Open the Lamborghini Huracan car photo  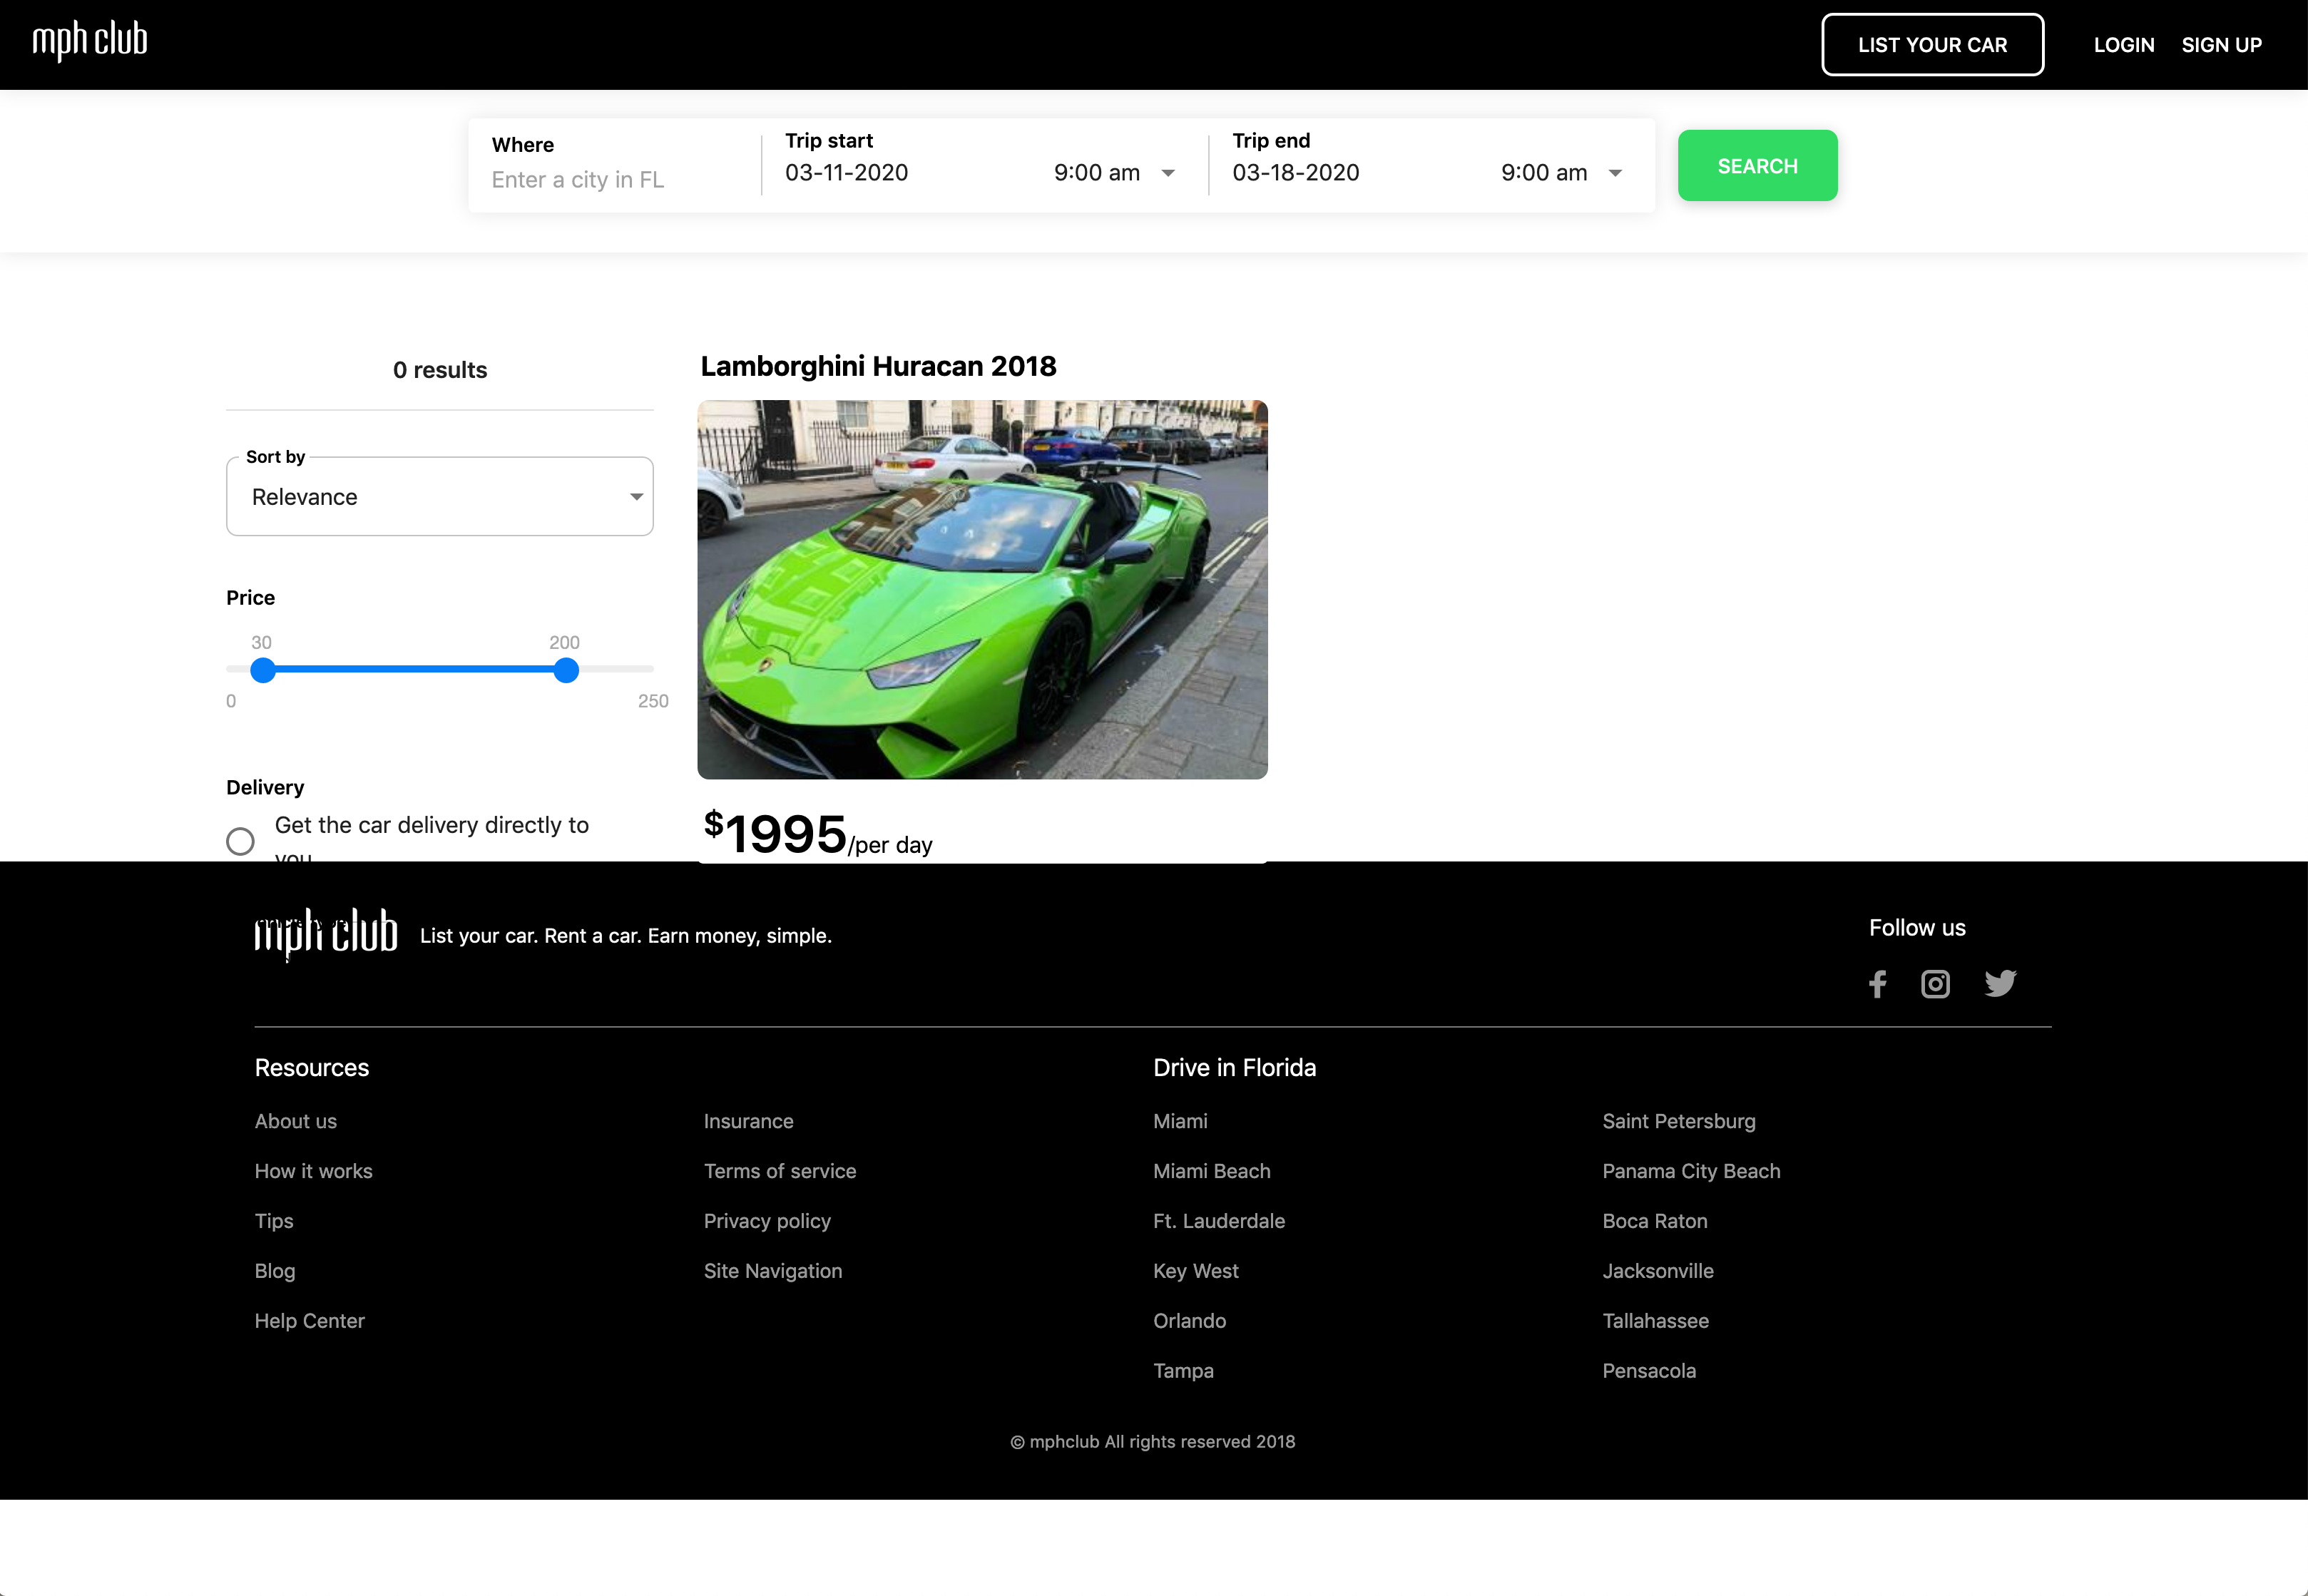point(982,589)
